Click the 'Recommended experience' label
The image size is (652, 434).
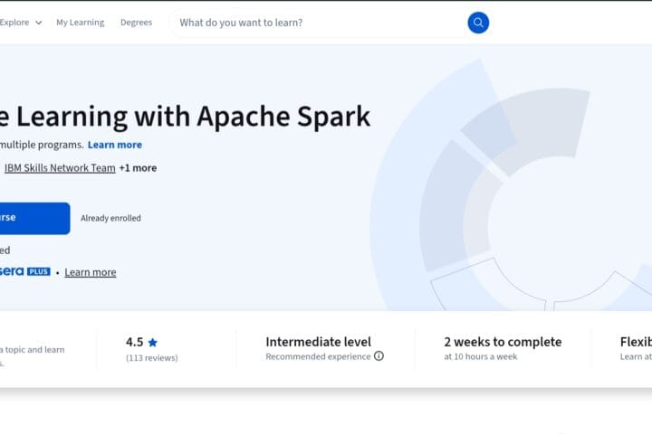coord(318,356)
